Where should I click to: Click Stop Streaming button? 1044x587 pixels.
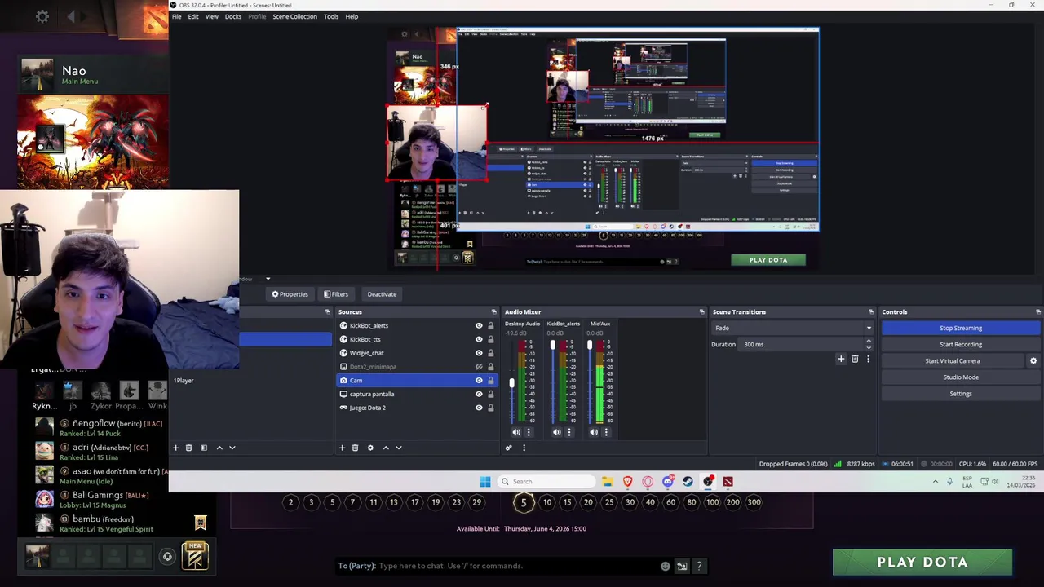pos(961,328)
